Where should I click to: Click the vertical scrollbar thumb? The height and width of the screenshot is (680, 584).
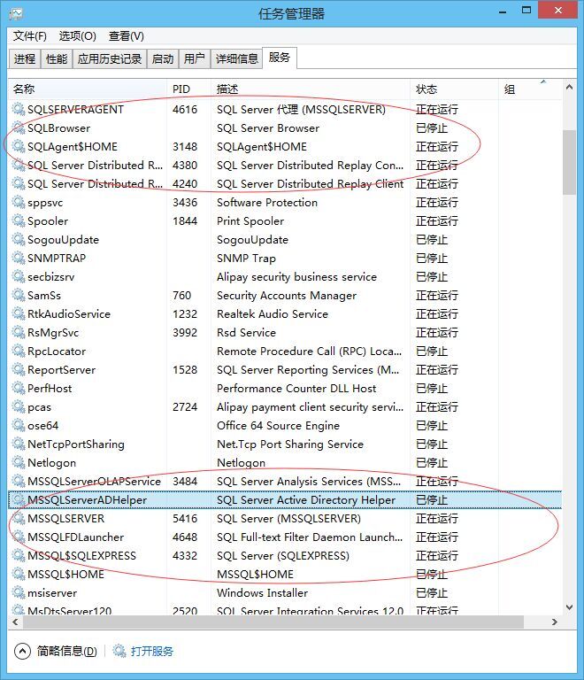pyautogui.click(x=569, y=162)
